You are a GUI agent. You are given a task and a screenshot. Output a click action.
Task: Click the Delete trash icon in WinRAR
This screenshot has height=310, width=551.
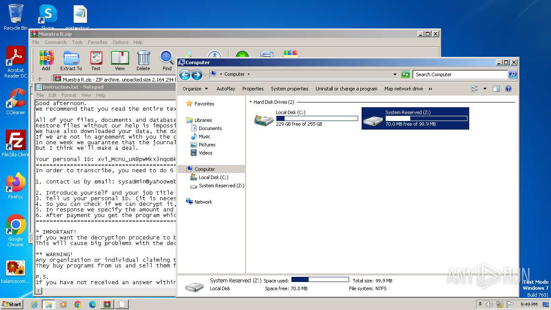(x=143, y=60)
